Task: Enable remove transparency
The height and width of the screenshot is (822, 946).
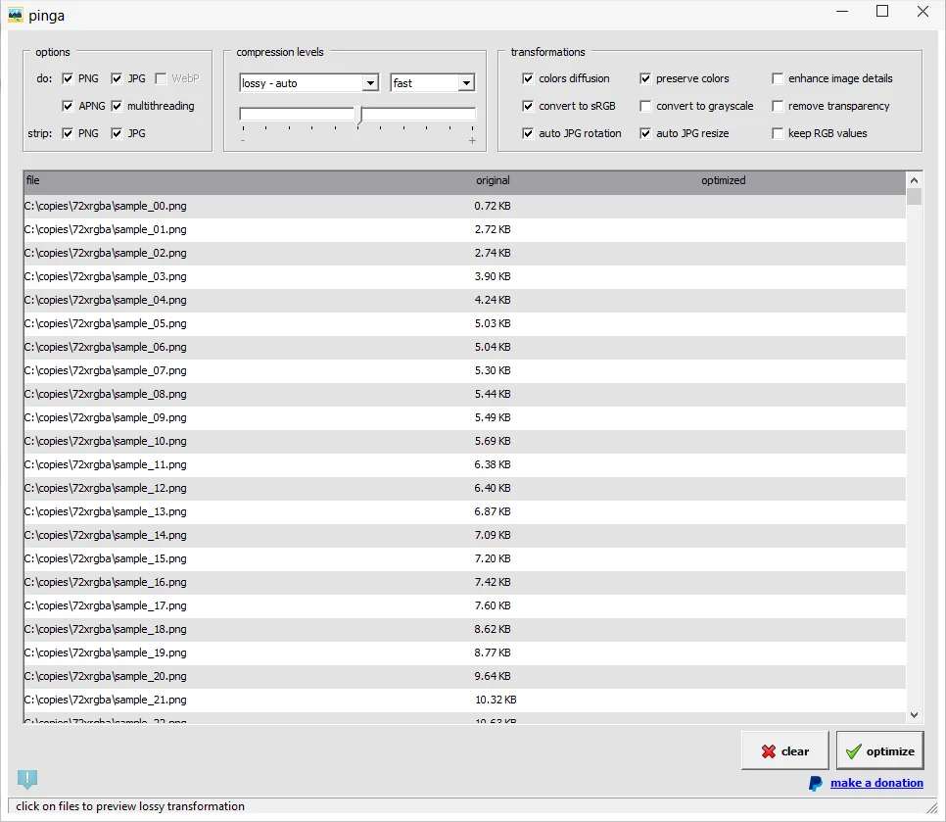Action: coord(777,106)
